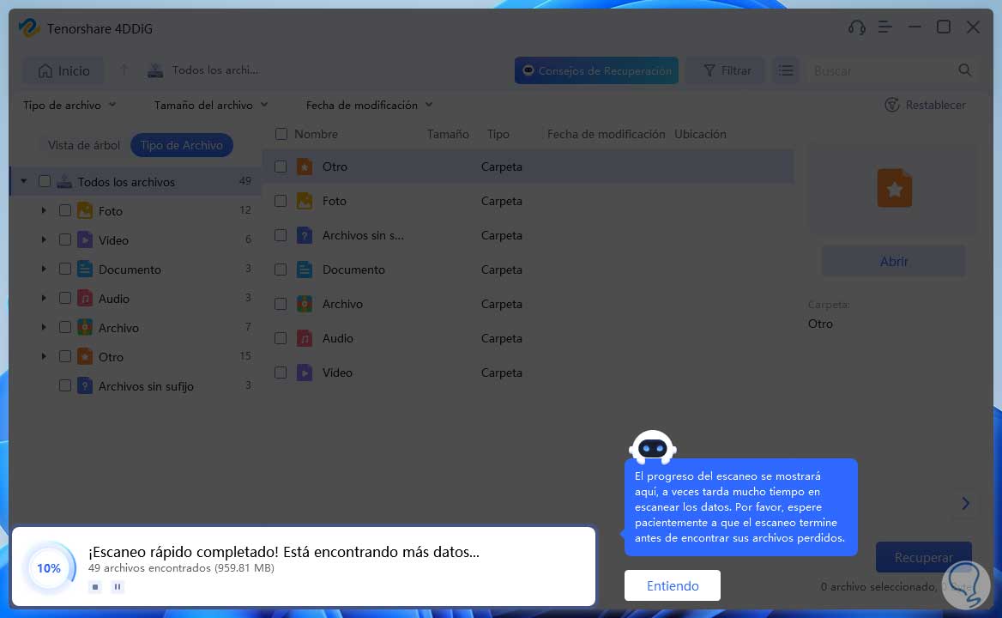Click Restablecer to reset filters

pyautogui.click(x=926, y=105)
